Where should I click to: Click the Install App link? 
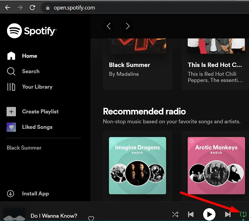tap(36, 194)
